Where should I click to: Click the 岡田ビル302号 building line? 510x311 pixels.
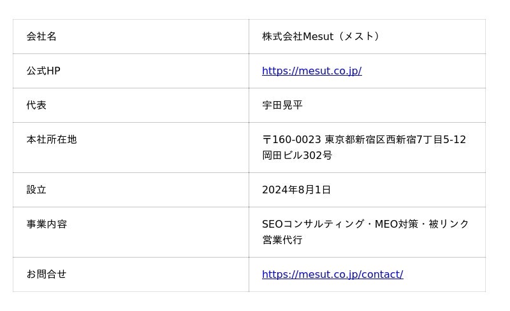(297, 156)
